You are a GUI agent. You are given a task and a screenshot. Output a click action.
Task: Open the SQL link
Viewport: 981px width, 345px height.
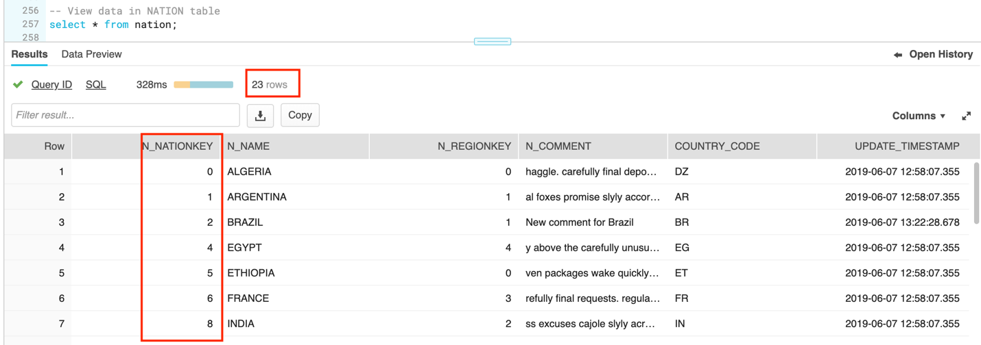95,84
